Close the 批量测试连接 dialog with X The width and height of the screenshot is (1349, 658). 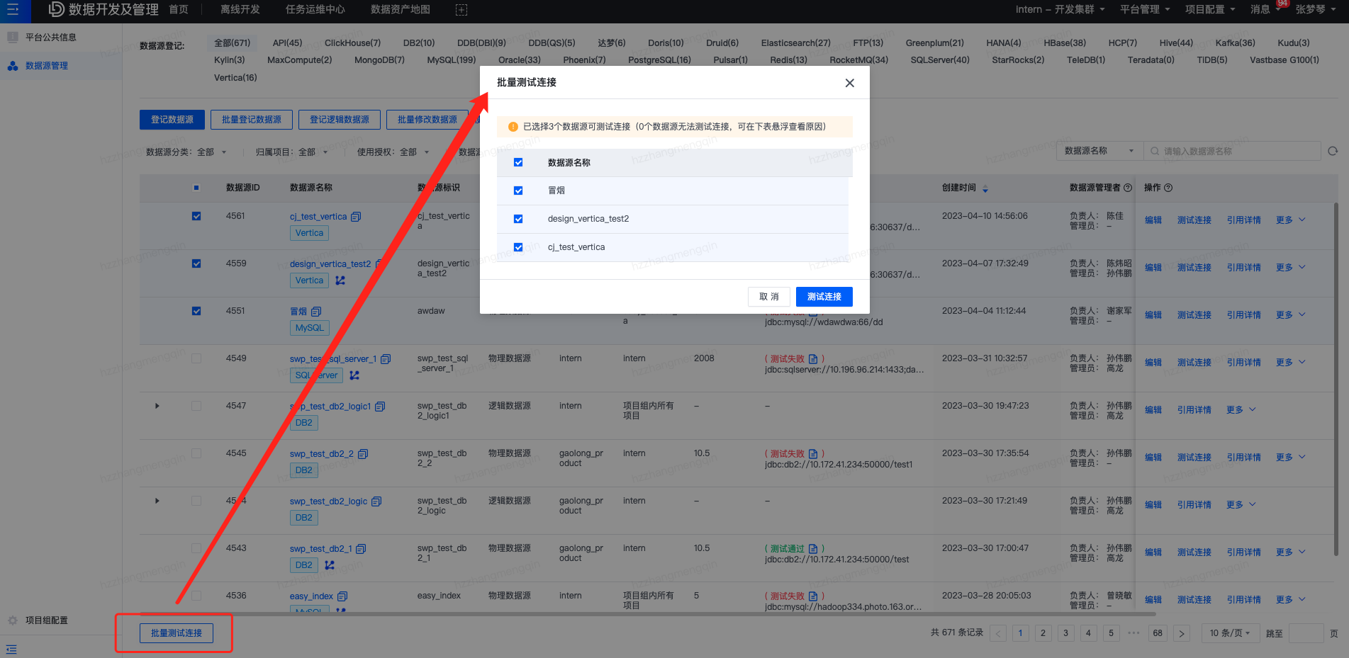[x=849, y=83]
